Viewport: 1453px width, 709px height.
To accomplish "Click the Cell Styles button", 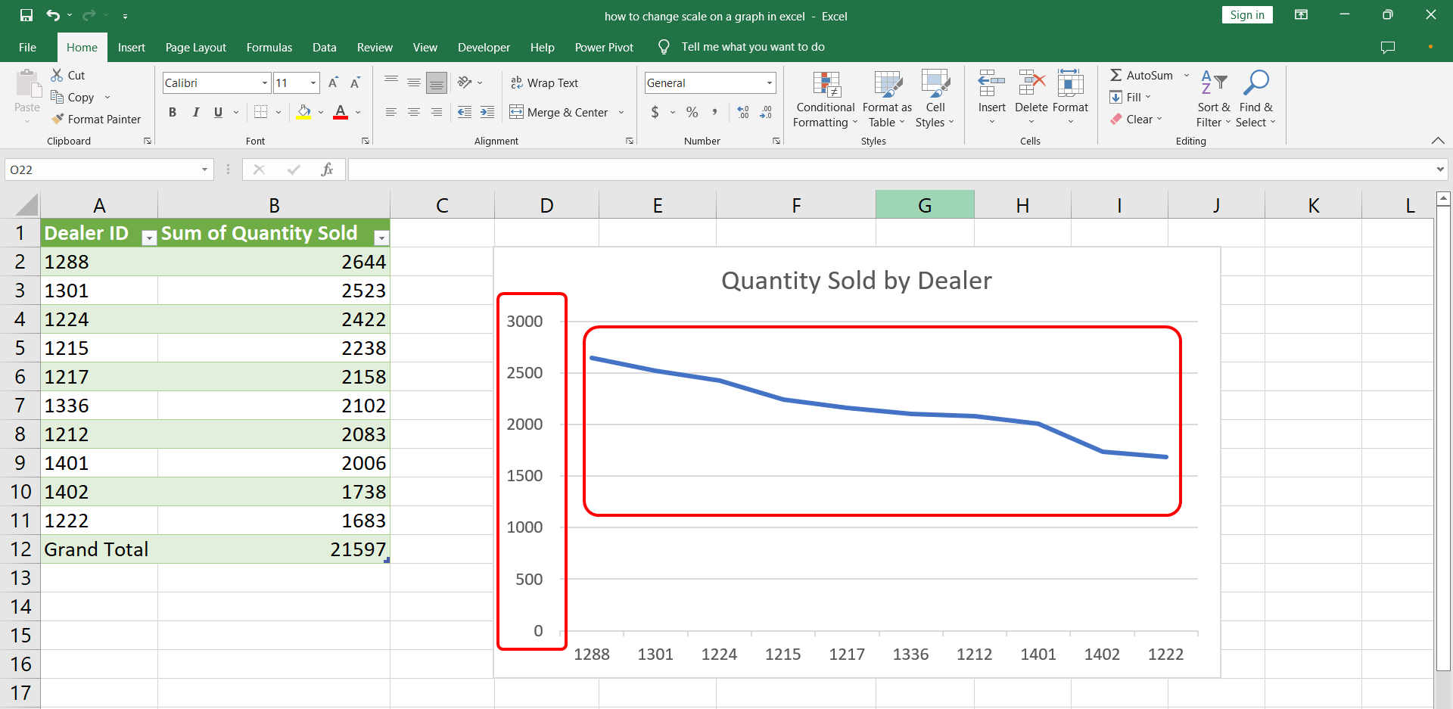I will (x=935, y=100).
